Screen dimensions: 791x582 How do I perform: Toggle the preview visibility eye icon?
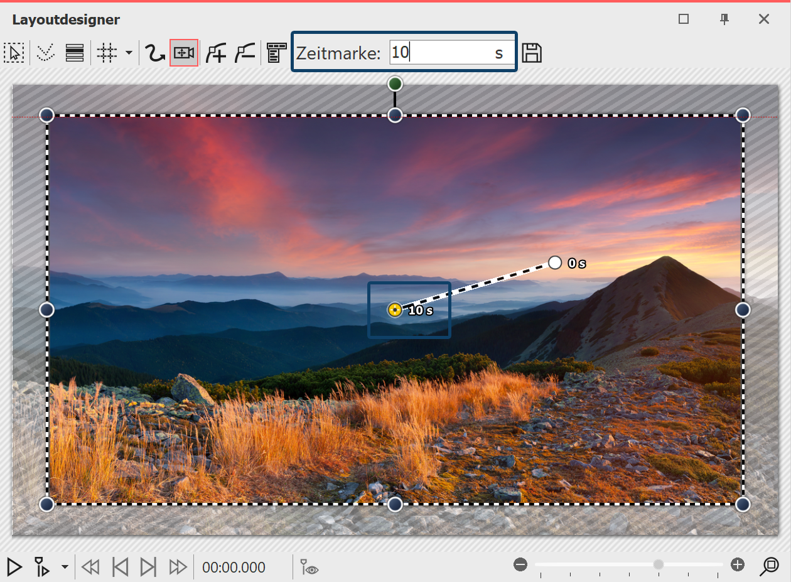309,567
